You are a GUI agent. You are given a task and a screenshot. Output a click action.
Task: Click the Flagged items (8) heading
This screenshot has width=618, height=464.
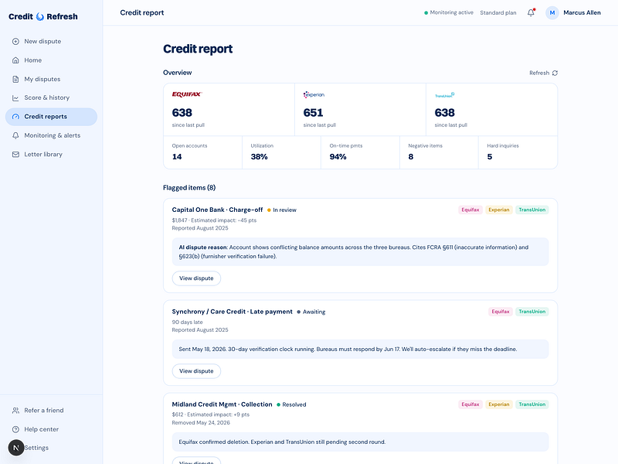(189, 188)
